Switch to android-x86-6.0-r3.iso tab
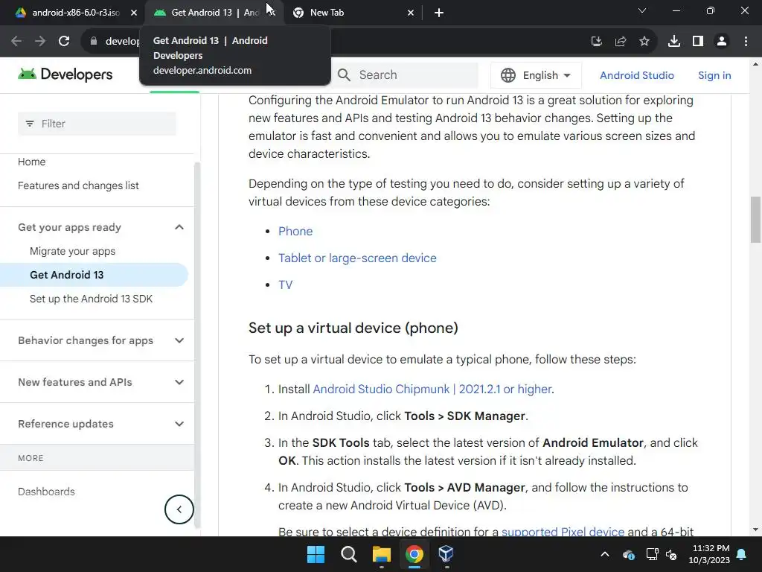762x572 pixels. (69, 13)
